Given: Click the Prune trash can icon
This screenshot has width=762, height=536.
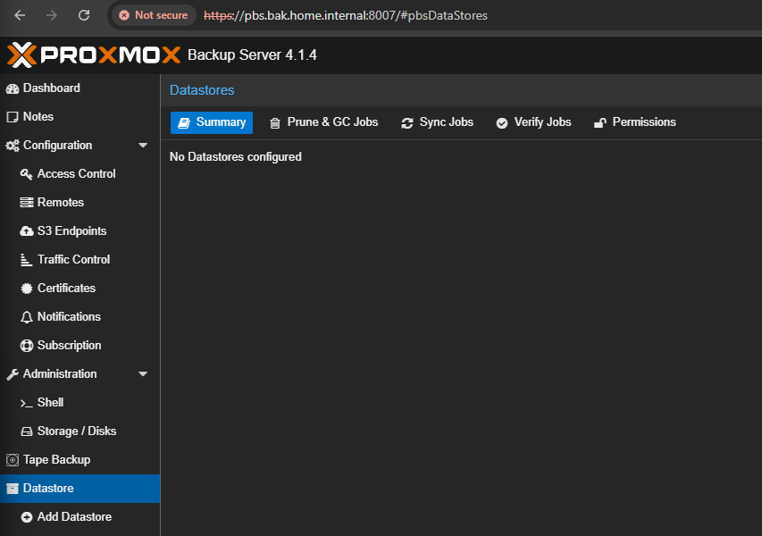Looking at the screenshot, I should coord(274,123).
